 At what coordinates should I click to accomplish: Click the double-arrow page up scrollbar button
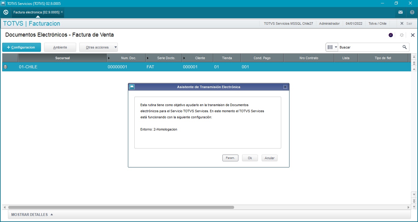click(x=414, y=63)
